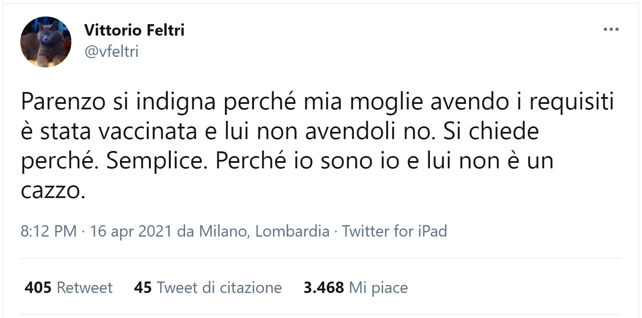
Task: Open the three-dot more options menu
Action: pos(611,30)
